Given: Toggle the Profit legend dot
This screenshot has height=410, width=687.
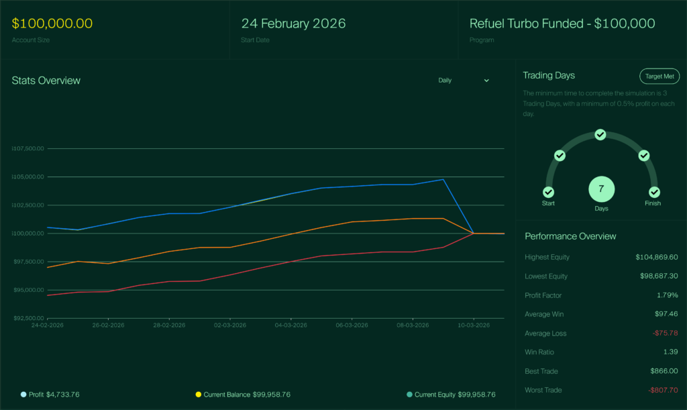Looking at the screenshot, I should pyautogui.click(x=24, y=395).
